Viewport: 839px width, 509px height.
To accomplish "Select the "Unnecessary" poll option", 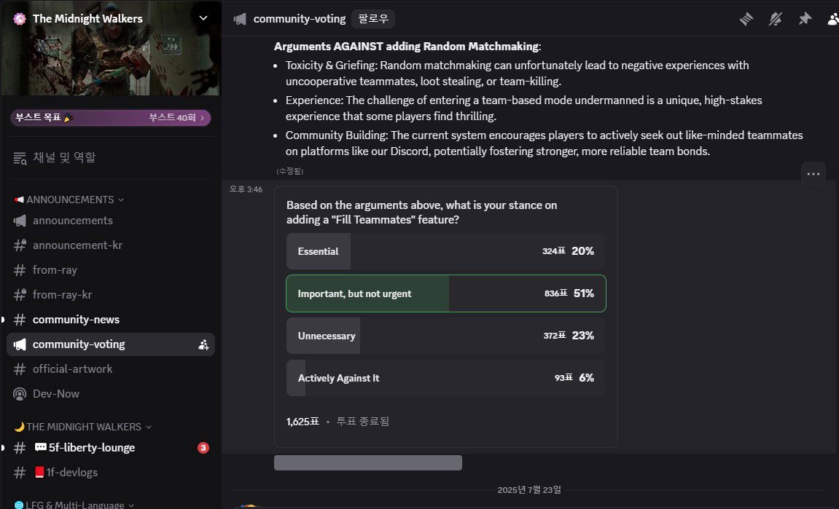I will coord(445,336).
